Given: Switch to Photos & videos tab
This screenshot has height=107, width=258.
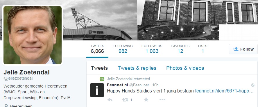Looking at the screenshot, I should click(185, 68).
